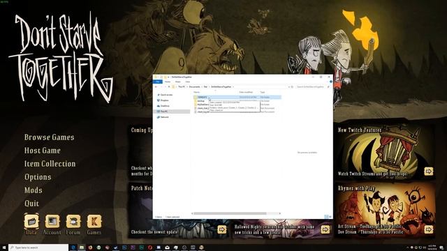The image size is (447, 251).
Task: Click Klei in address breadcrumb
Action: coord(205,86)
